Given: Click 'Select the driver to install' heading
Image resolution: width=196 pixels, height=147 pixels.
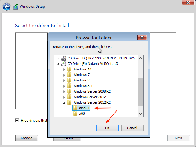Looking at the screenshot, I should click(x=42, y=26).
